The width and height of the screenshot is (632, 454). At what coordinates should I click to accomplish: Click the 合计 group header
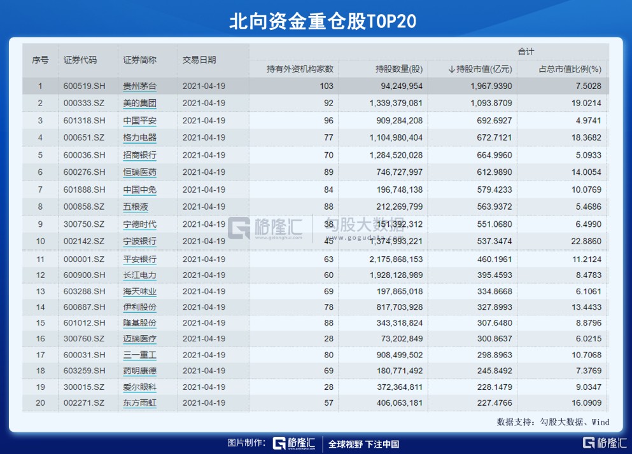[x=526, y=51]
